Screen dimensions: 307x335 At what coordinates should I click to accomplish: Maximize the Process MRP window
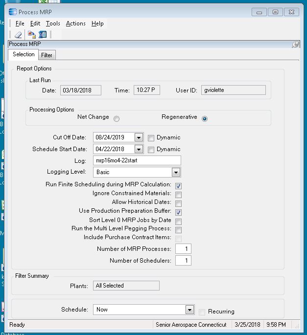click(275, 12)
